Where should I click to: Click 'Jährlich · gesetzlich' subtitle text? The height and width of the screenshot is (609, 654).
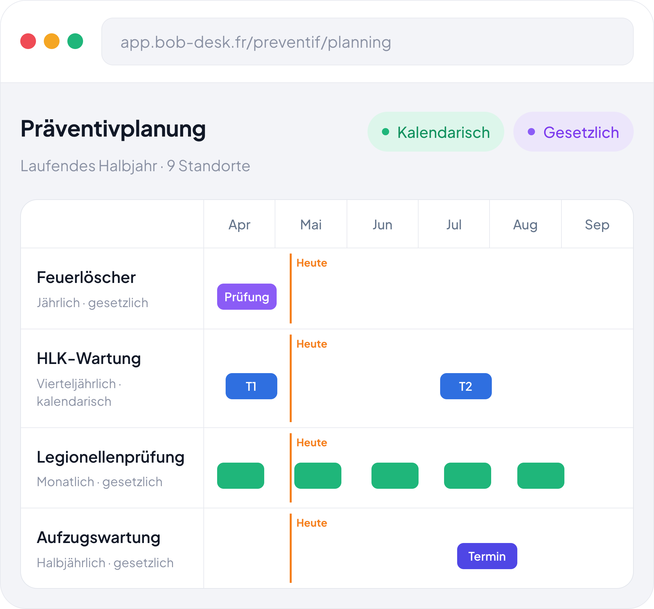pos(93,303)
